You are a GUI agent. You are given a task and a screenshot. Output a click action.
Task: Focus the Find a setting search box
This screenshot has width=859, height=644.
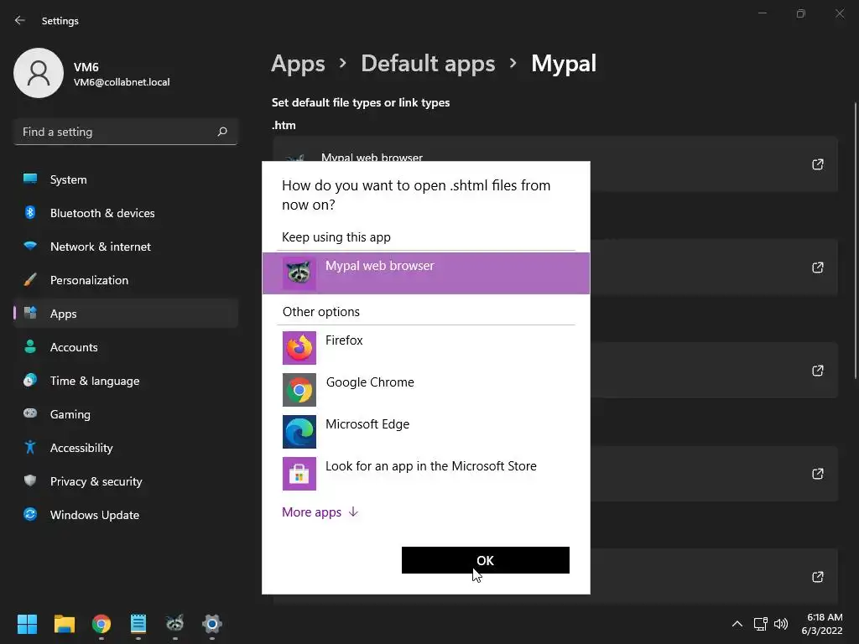(126, 132)
